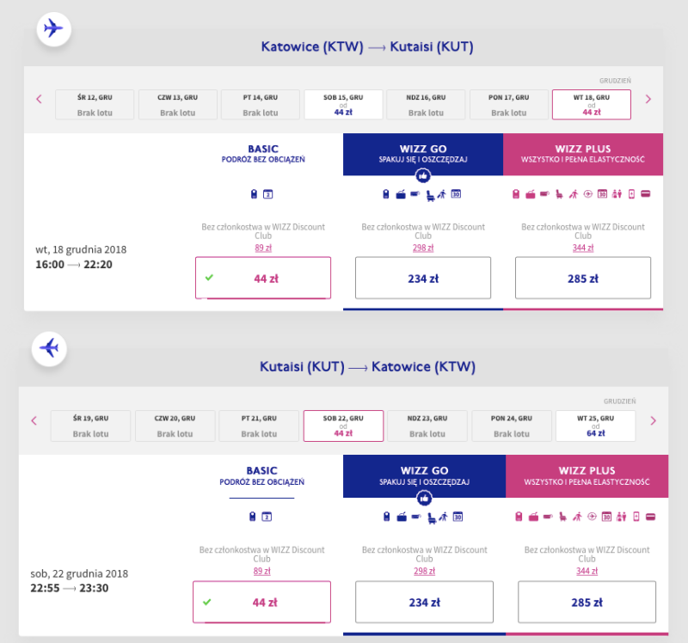Select outbound BASIC fare 44 zł

(263, 278)
